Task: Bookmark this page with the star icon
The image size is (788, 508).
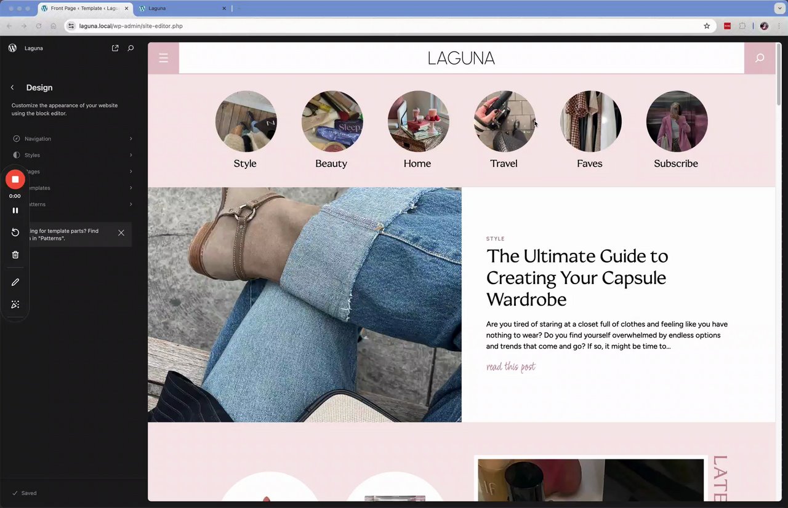Action: (x=707, y=26)
